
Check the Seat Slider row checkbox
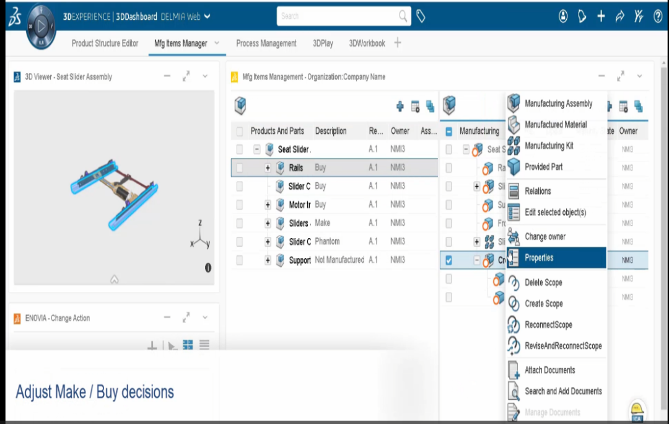[239, 149]
